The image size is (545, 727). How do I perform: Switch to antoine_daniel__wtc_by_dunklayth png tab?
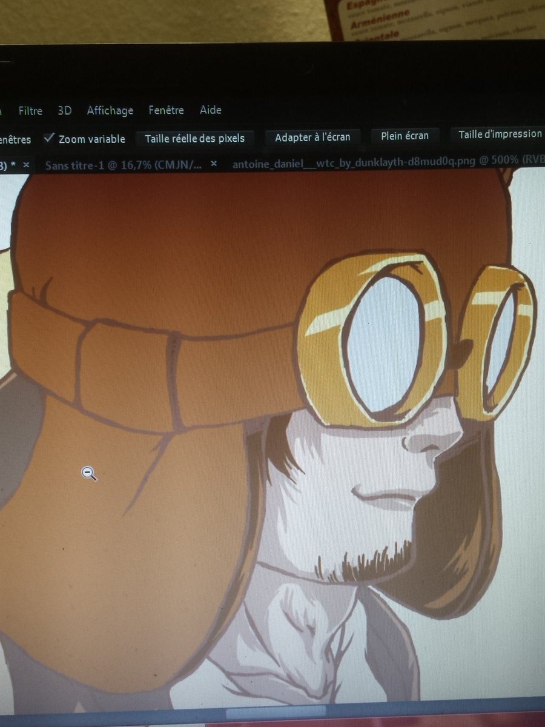tap(388, 163)
